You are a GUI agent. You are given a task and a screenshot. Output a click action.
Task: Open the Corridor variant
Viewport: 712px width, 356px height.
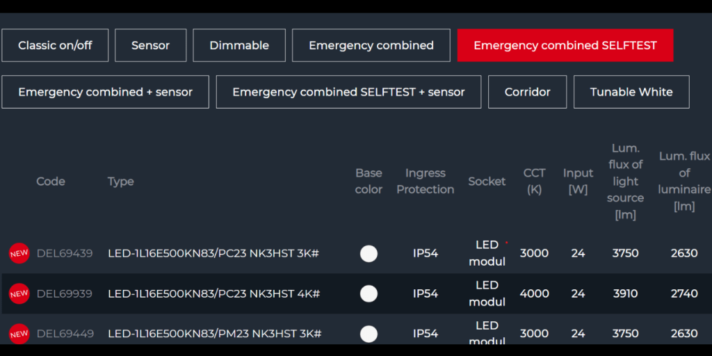coord(527,92)
